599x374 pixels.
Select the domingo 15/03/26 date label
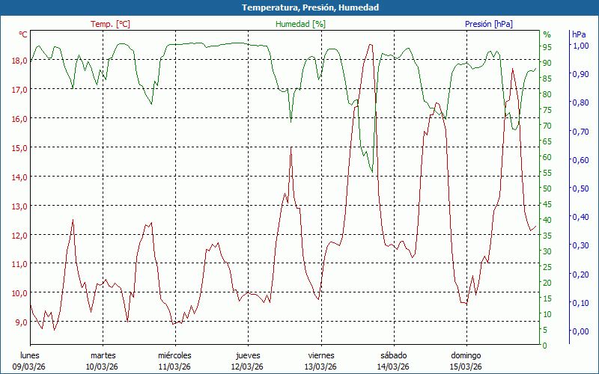coord(466,361)
